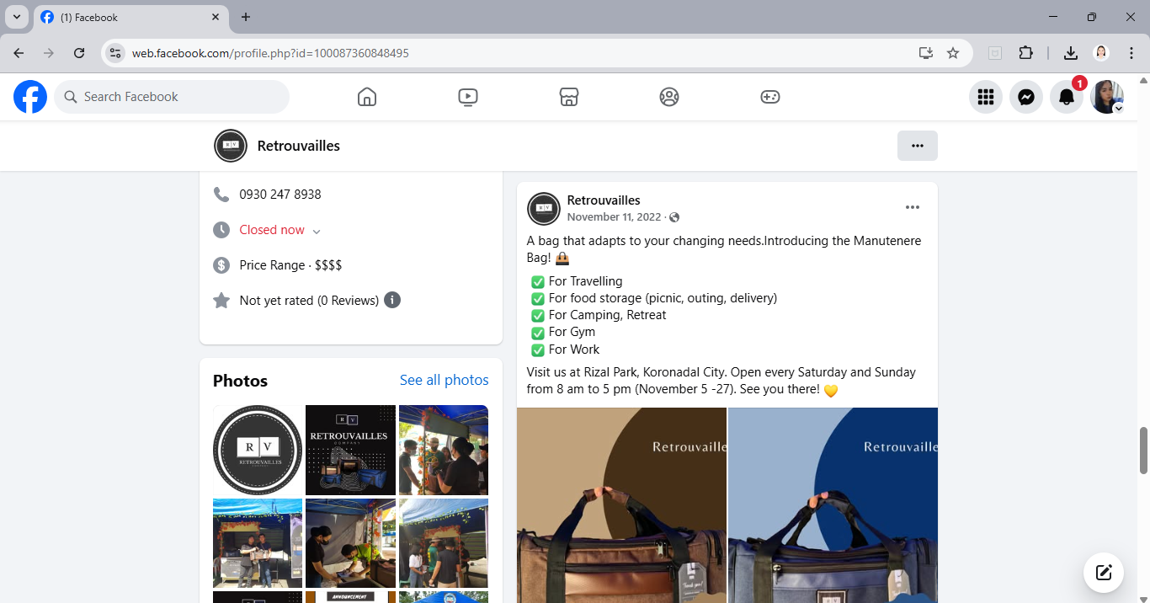Open the Video tab icon

pyautogui.click(x=468, y=97)
